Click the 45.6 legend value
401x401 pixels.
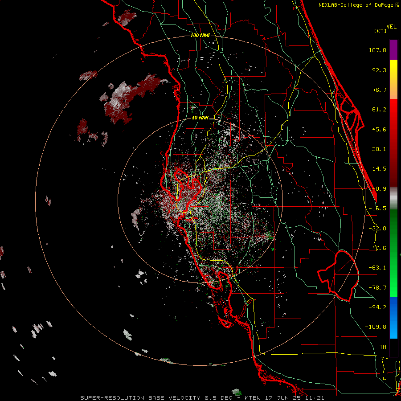379,129
